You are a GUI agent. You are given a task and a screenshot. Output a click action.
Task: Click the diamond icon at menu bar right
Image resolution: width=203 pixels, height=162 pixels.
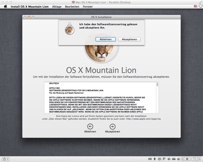tap(200, 6)
